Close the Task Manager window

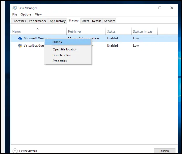pyautogui.click(x=172, y=8)
